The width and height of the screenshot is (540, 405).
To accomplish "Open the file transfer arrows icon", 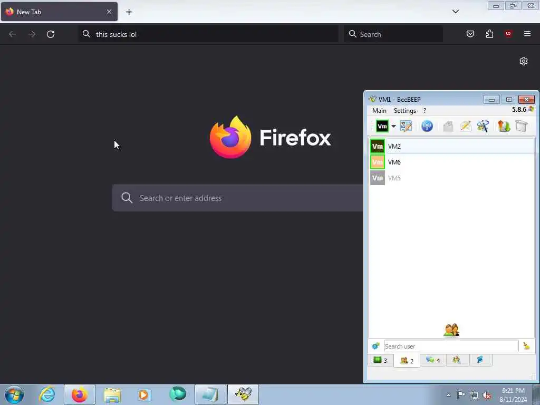I will pyautogui.click(x=504, y=126).
